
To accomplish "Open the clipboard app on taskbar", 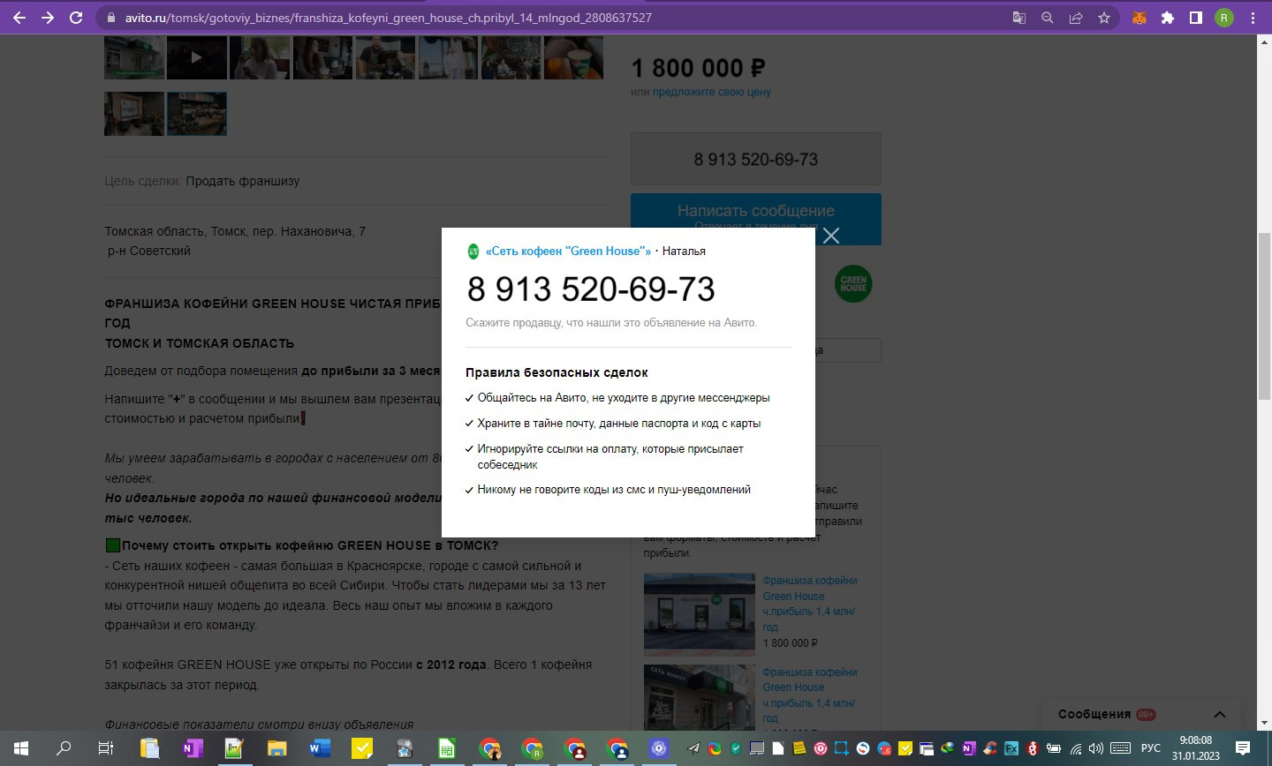I will 148,748.
